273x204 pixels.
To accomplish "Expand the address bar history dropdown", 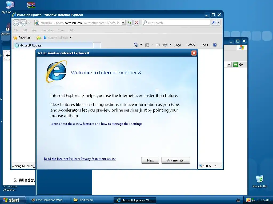I will coord(123,23).
